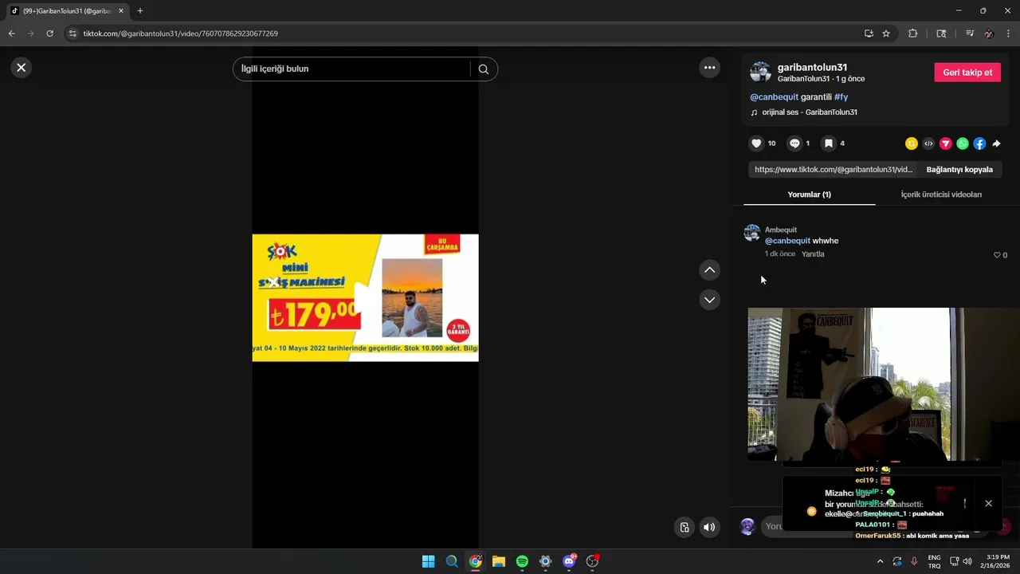Dismiss the notification popup with X
Screen dimensions: 1020x574
click(x=988, y=503)
